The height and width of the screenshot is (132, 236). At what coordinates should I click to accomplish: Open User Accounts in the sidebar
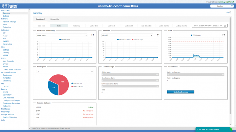8,61
